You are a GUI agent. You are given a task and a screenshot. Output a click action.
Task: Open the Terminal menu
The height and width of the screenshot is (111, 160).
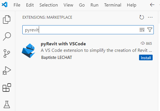(113, 5)
